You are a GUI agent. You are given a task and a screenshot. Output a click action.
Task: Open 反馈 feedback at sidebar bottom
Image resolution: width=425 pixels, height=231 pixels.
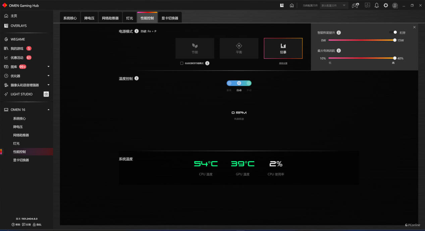[26, 225]
